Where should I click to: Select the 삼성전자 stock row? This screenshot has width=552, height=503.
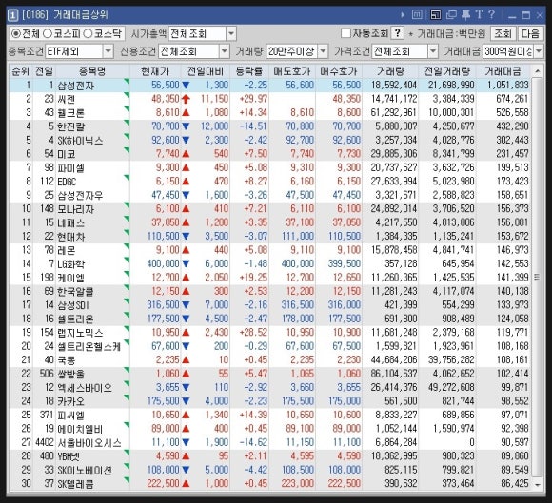coord(269,86)
